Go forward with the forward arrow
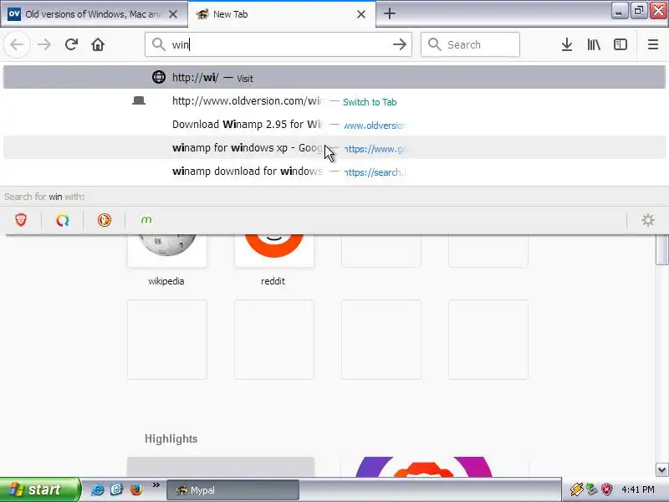Viewport: 669px width, 502px height. click(x=44, y=44)
